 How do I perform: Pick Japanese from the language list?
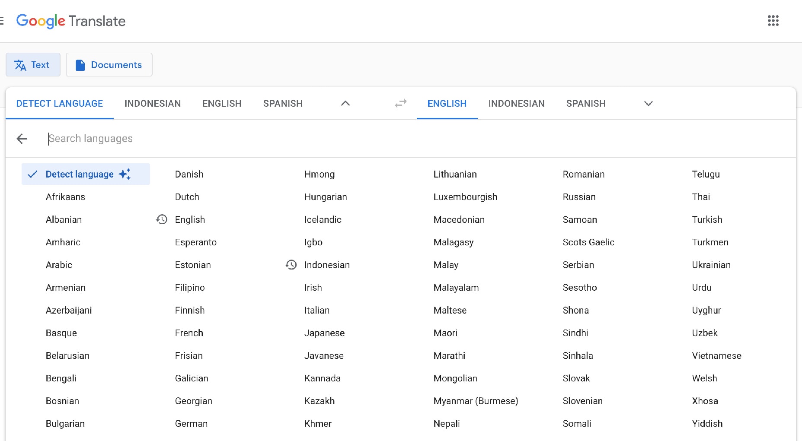pos(324,333)
